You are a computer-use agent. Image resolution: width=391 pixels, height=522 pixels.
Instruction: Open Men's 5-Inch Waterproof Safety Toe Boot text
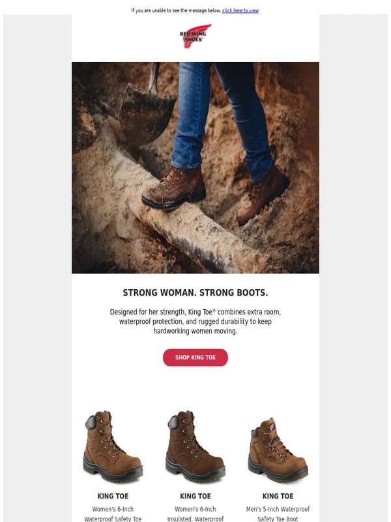pos(278,514)
